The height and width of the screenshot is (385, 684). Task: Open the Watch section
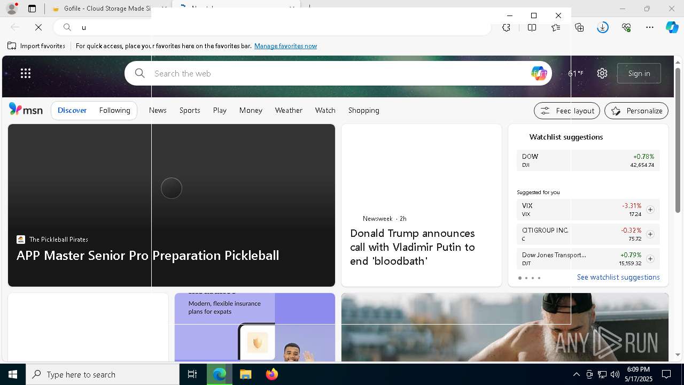[325, 110]
